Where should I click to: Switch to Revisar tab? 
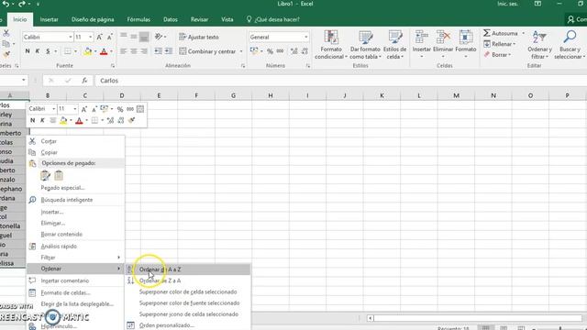199,19
